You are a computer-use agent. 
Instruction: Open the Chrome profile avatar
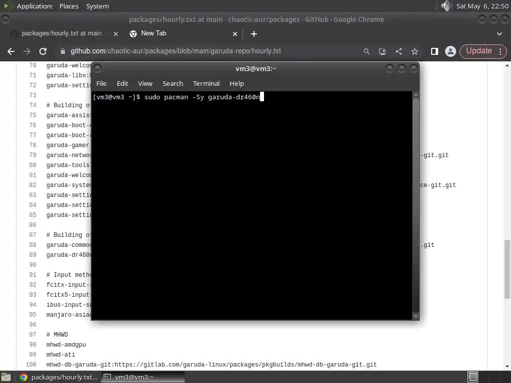451,51
